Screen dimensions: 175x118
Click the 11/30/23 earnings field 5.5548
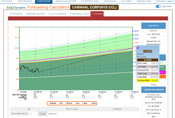tap(101, 94)
